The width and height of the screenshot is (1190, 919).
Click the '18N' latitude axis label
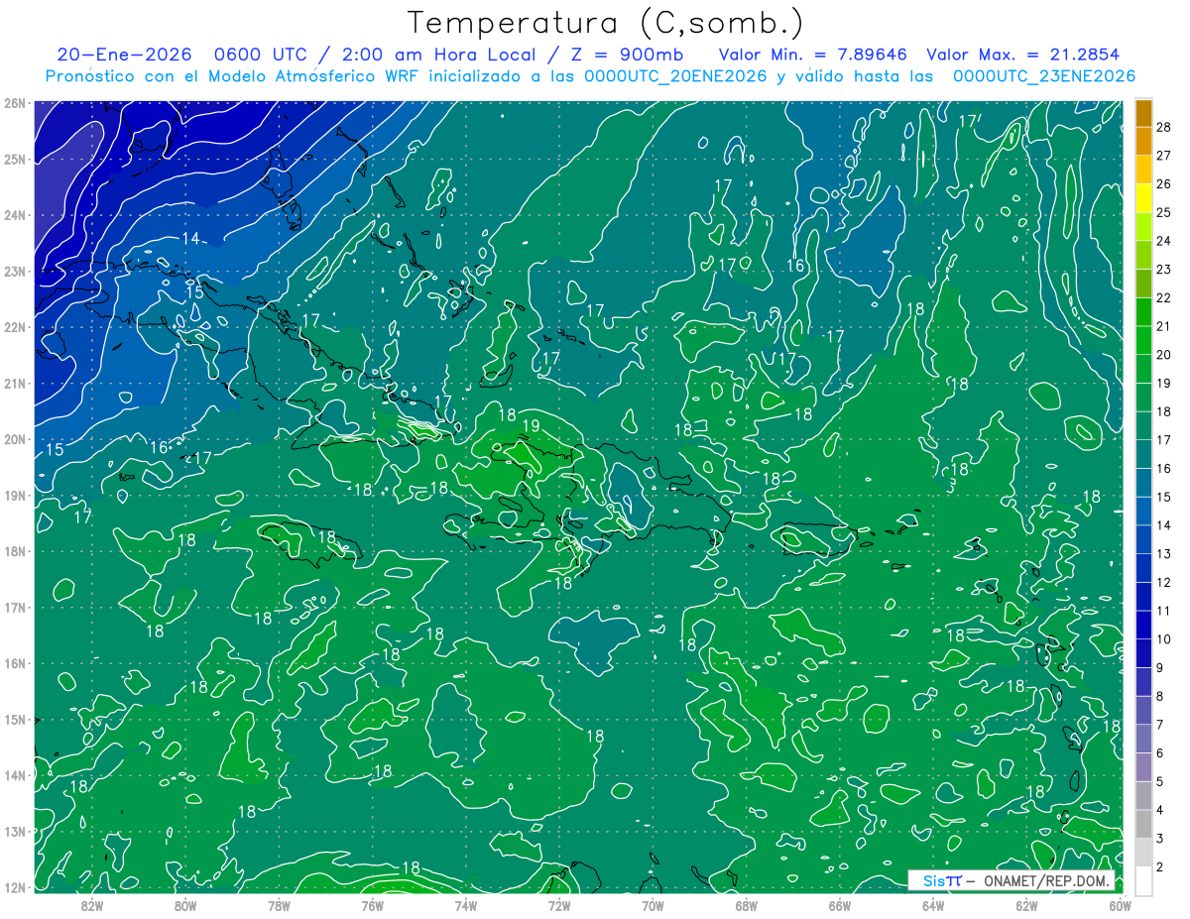click(x=15, y=551)
